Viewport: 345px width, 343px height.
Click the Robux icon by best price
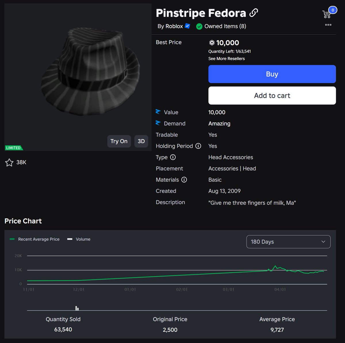point(212,43)
